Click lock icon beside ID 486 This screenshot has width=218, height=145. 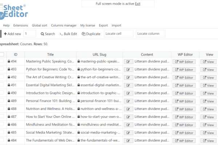tap(9, 124)
